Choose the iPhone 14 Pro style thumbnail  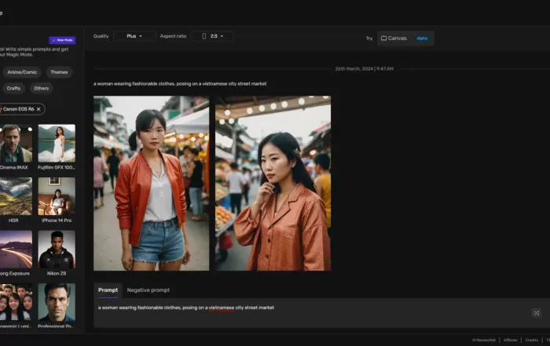coord(57,196)
